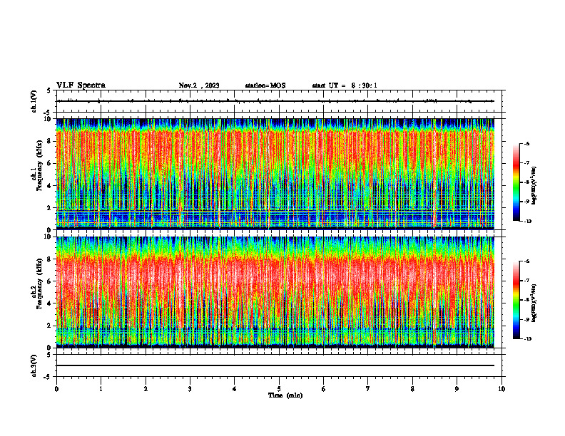Click time axis tick label '8'
The width and height of the screenshot is (565, 436).
[x=412, y=389]
